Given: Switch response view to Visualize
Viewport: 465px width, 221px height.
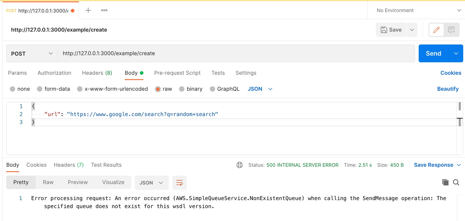Looking at the screenshot, I should pyautogui.click(x=113, y=182).
